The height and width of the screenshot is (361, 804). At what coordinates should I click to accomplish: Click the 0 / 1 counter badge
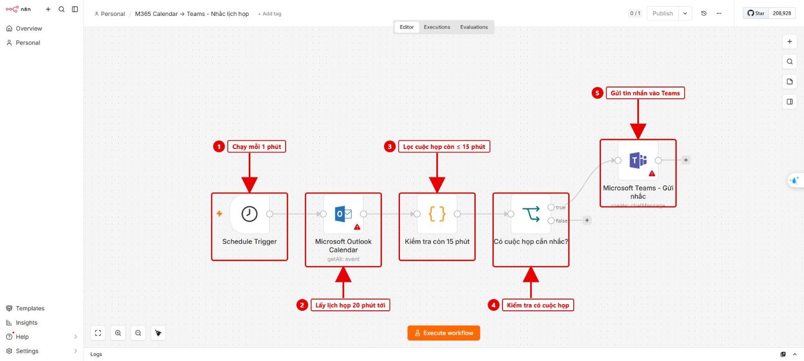pyautogui.click(x=635, y=13)
